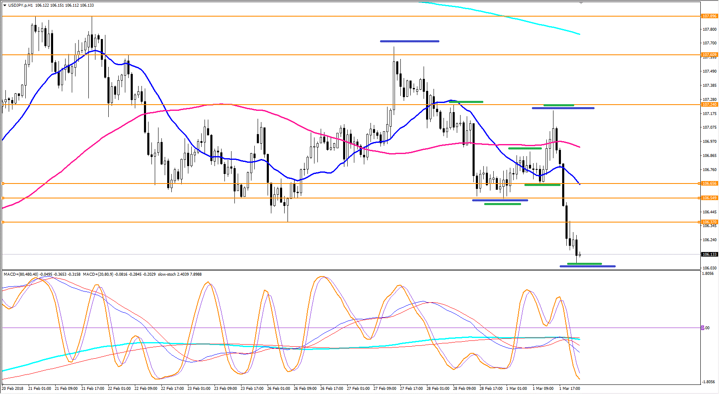Click the 23 Feb 09:00 time label

(x=226, y=389)
